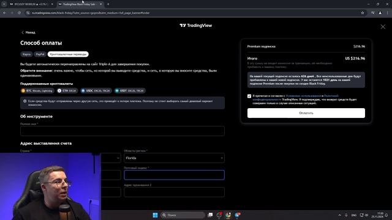The image size is (392, 220).
Task: Click the Оплатить pay button
Action: tap(306, 113)
